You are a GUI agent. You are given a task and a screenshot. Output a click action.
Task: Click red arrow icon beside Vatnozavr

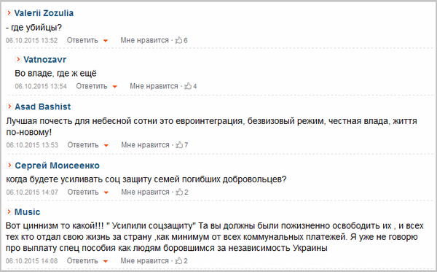coord(18,59)
